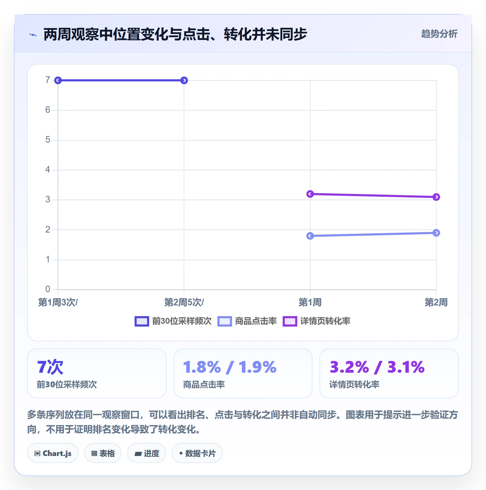This screenshot has height=490, width=486.
Task: Click the sampling data point at 第2周5次/
Action: pyautogui.click(x=184, y=81)
